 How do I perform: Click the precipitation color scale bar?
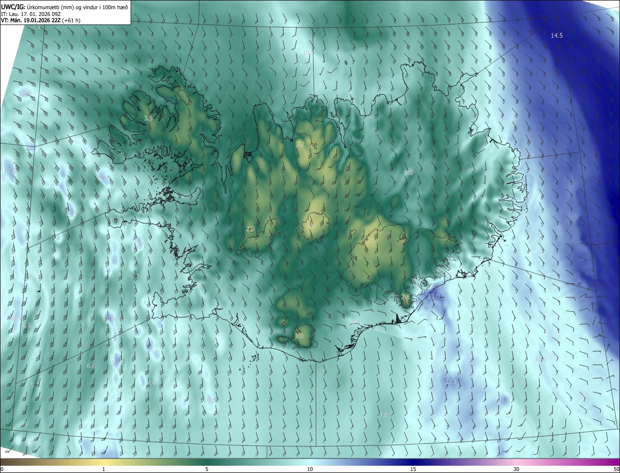point(310,462)
